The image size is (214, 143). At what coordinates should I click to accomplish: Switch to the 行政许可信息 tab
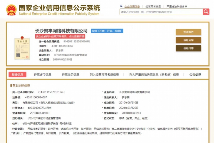pos(43,75)
